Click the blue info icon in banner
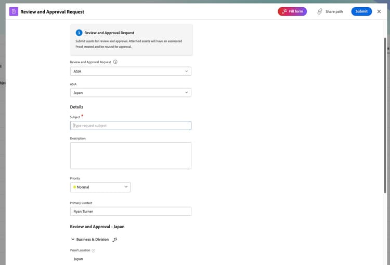 click(x=79, y=33)
